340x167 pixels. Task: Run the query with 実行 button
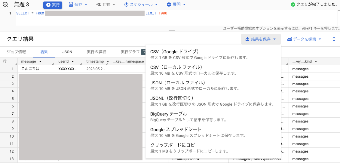pos(53,5)
